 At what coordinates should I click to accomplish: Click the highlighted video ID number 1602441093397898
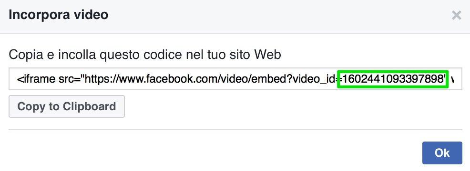point(393,79)
